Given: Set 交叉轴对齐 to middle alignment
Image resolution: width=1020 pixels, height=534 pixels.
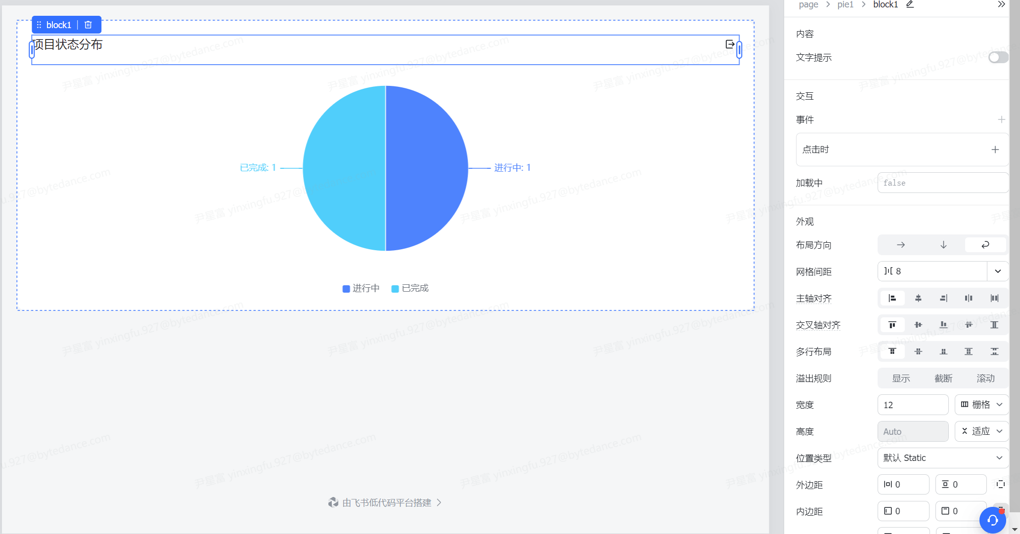Looking at the screenshot, I should [918, 325].
